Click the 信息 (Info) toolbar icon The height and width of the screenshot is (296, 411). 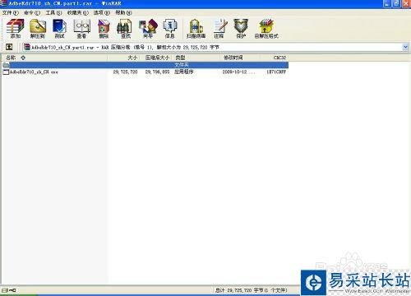click(170, 29)
